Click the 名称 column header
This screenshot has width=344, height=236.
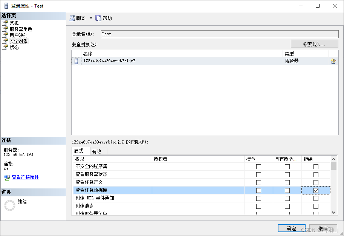click(182, 54)
